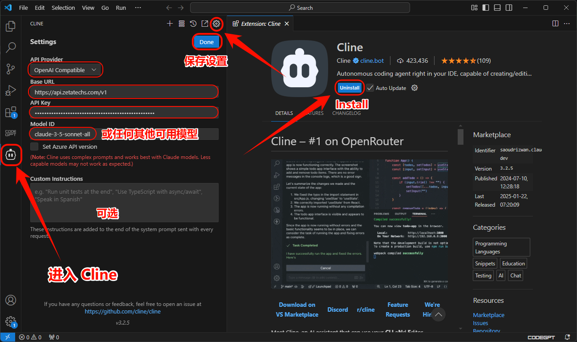The image size is (577, 342).
Task: Open remote window indicator in status bar
Action: click(8, 337)
